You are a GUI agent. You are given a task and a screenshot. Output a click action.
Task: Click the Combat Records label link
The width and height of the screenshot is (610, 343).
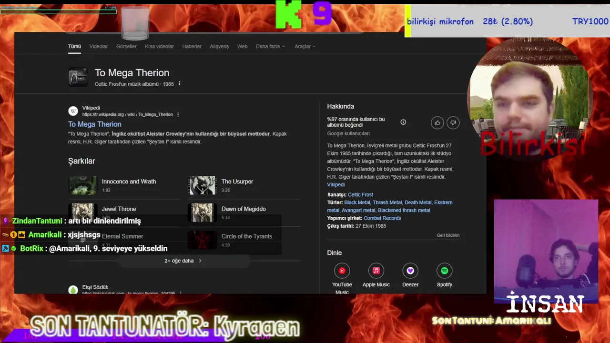382,218
